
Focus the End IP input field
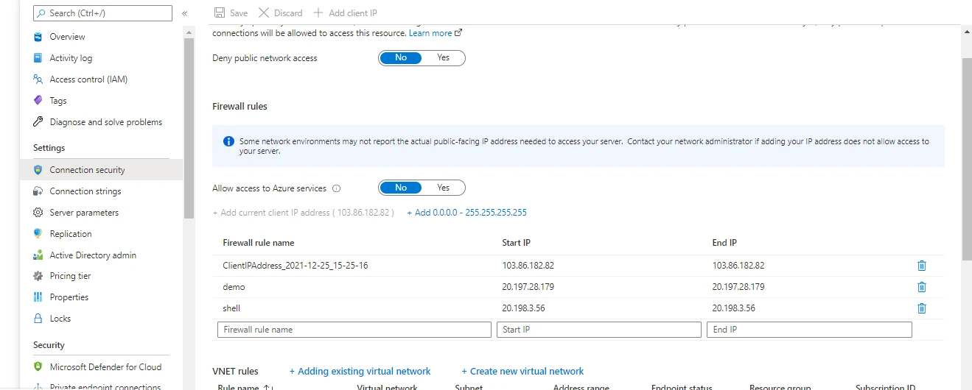coord(809,330)
